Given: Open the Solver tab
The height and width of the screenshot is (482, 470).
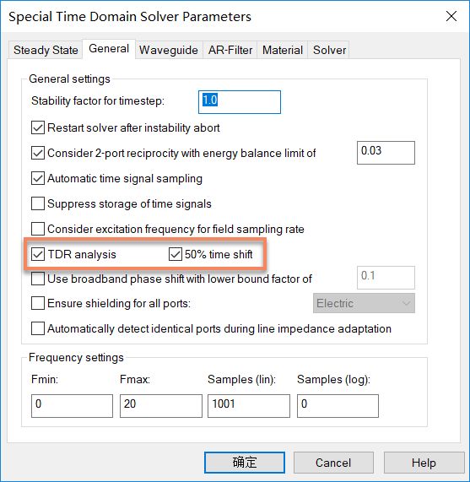Looking at the screenshot, I should click(329, 50).
